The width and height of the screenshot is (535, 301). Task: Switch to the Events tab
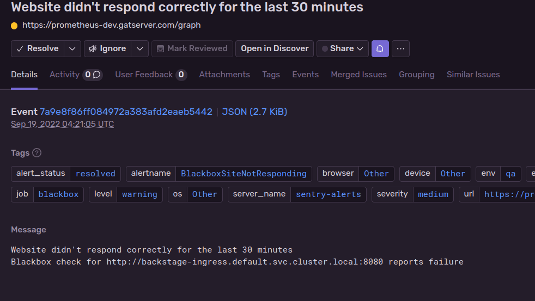pyautogui.click(x=305, y=75)
